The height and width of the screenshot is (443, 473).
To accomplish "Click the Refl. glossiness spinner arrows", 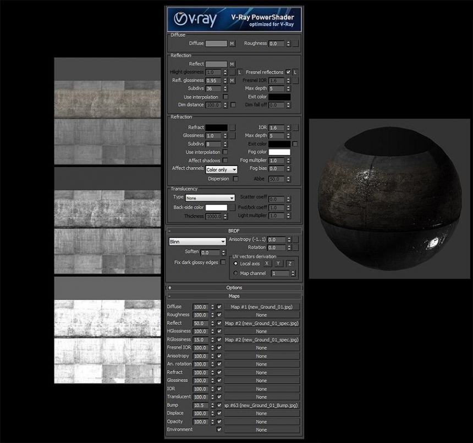I will click(x=225, y=80).
